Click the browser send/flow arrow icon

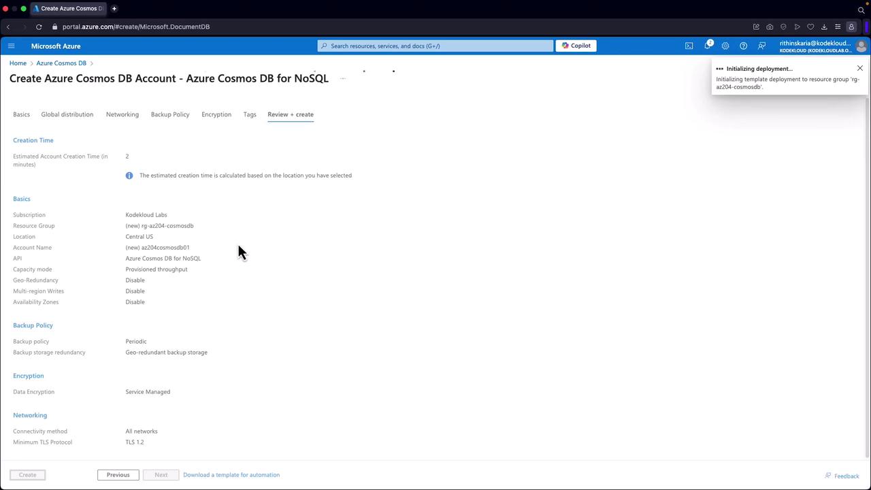(797, 27)
